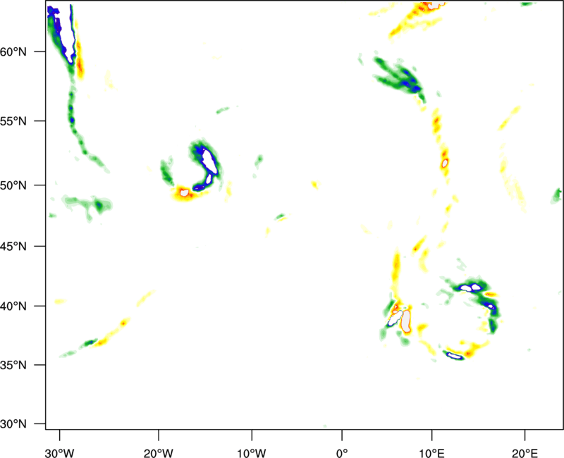Click the 0° longitude label
This screenshot has width=564, height=458.
[x=342, y=453]
